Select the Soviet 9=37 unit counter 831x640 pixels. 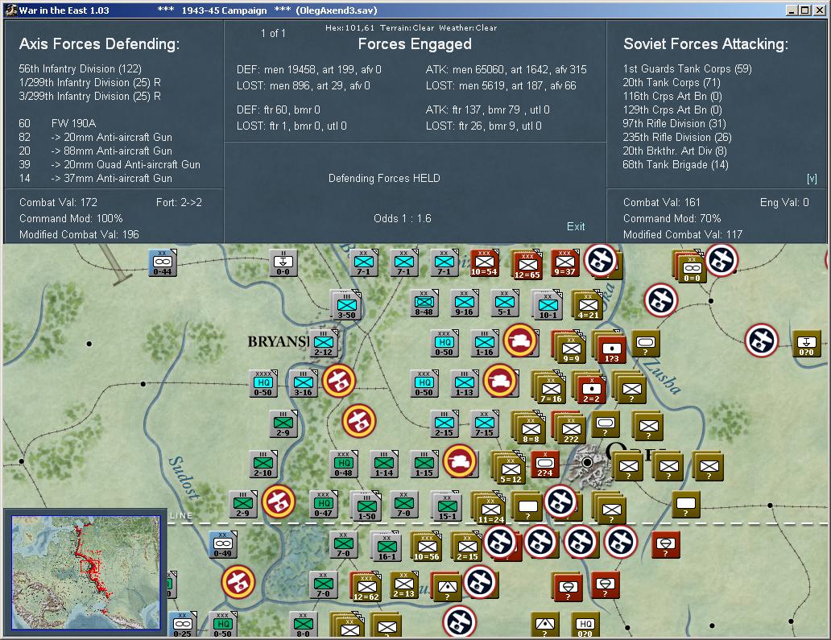[564, 262]
